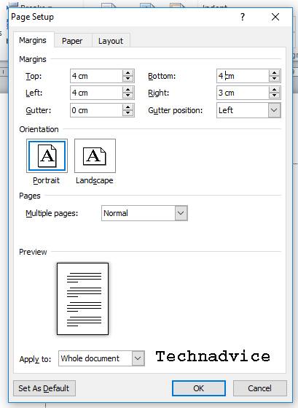Click the Bottom: label
This screenshot has height=408, width=298.
pyautogui.click(x=162, y=76)
